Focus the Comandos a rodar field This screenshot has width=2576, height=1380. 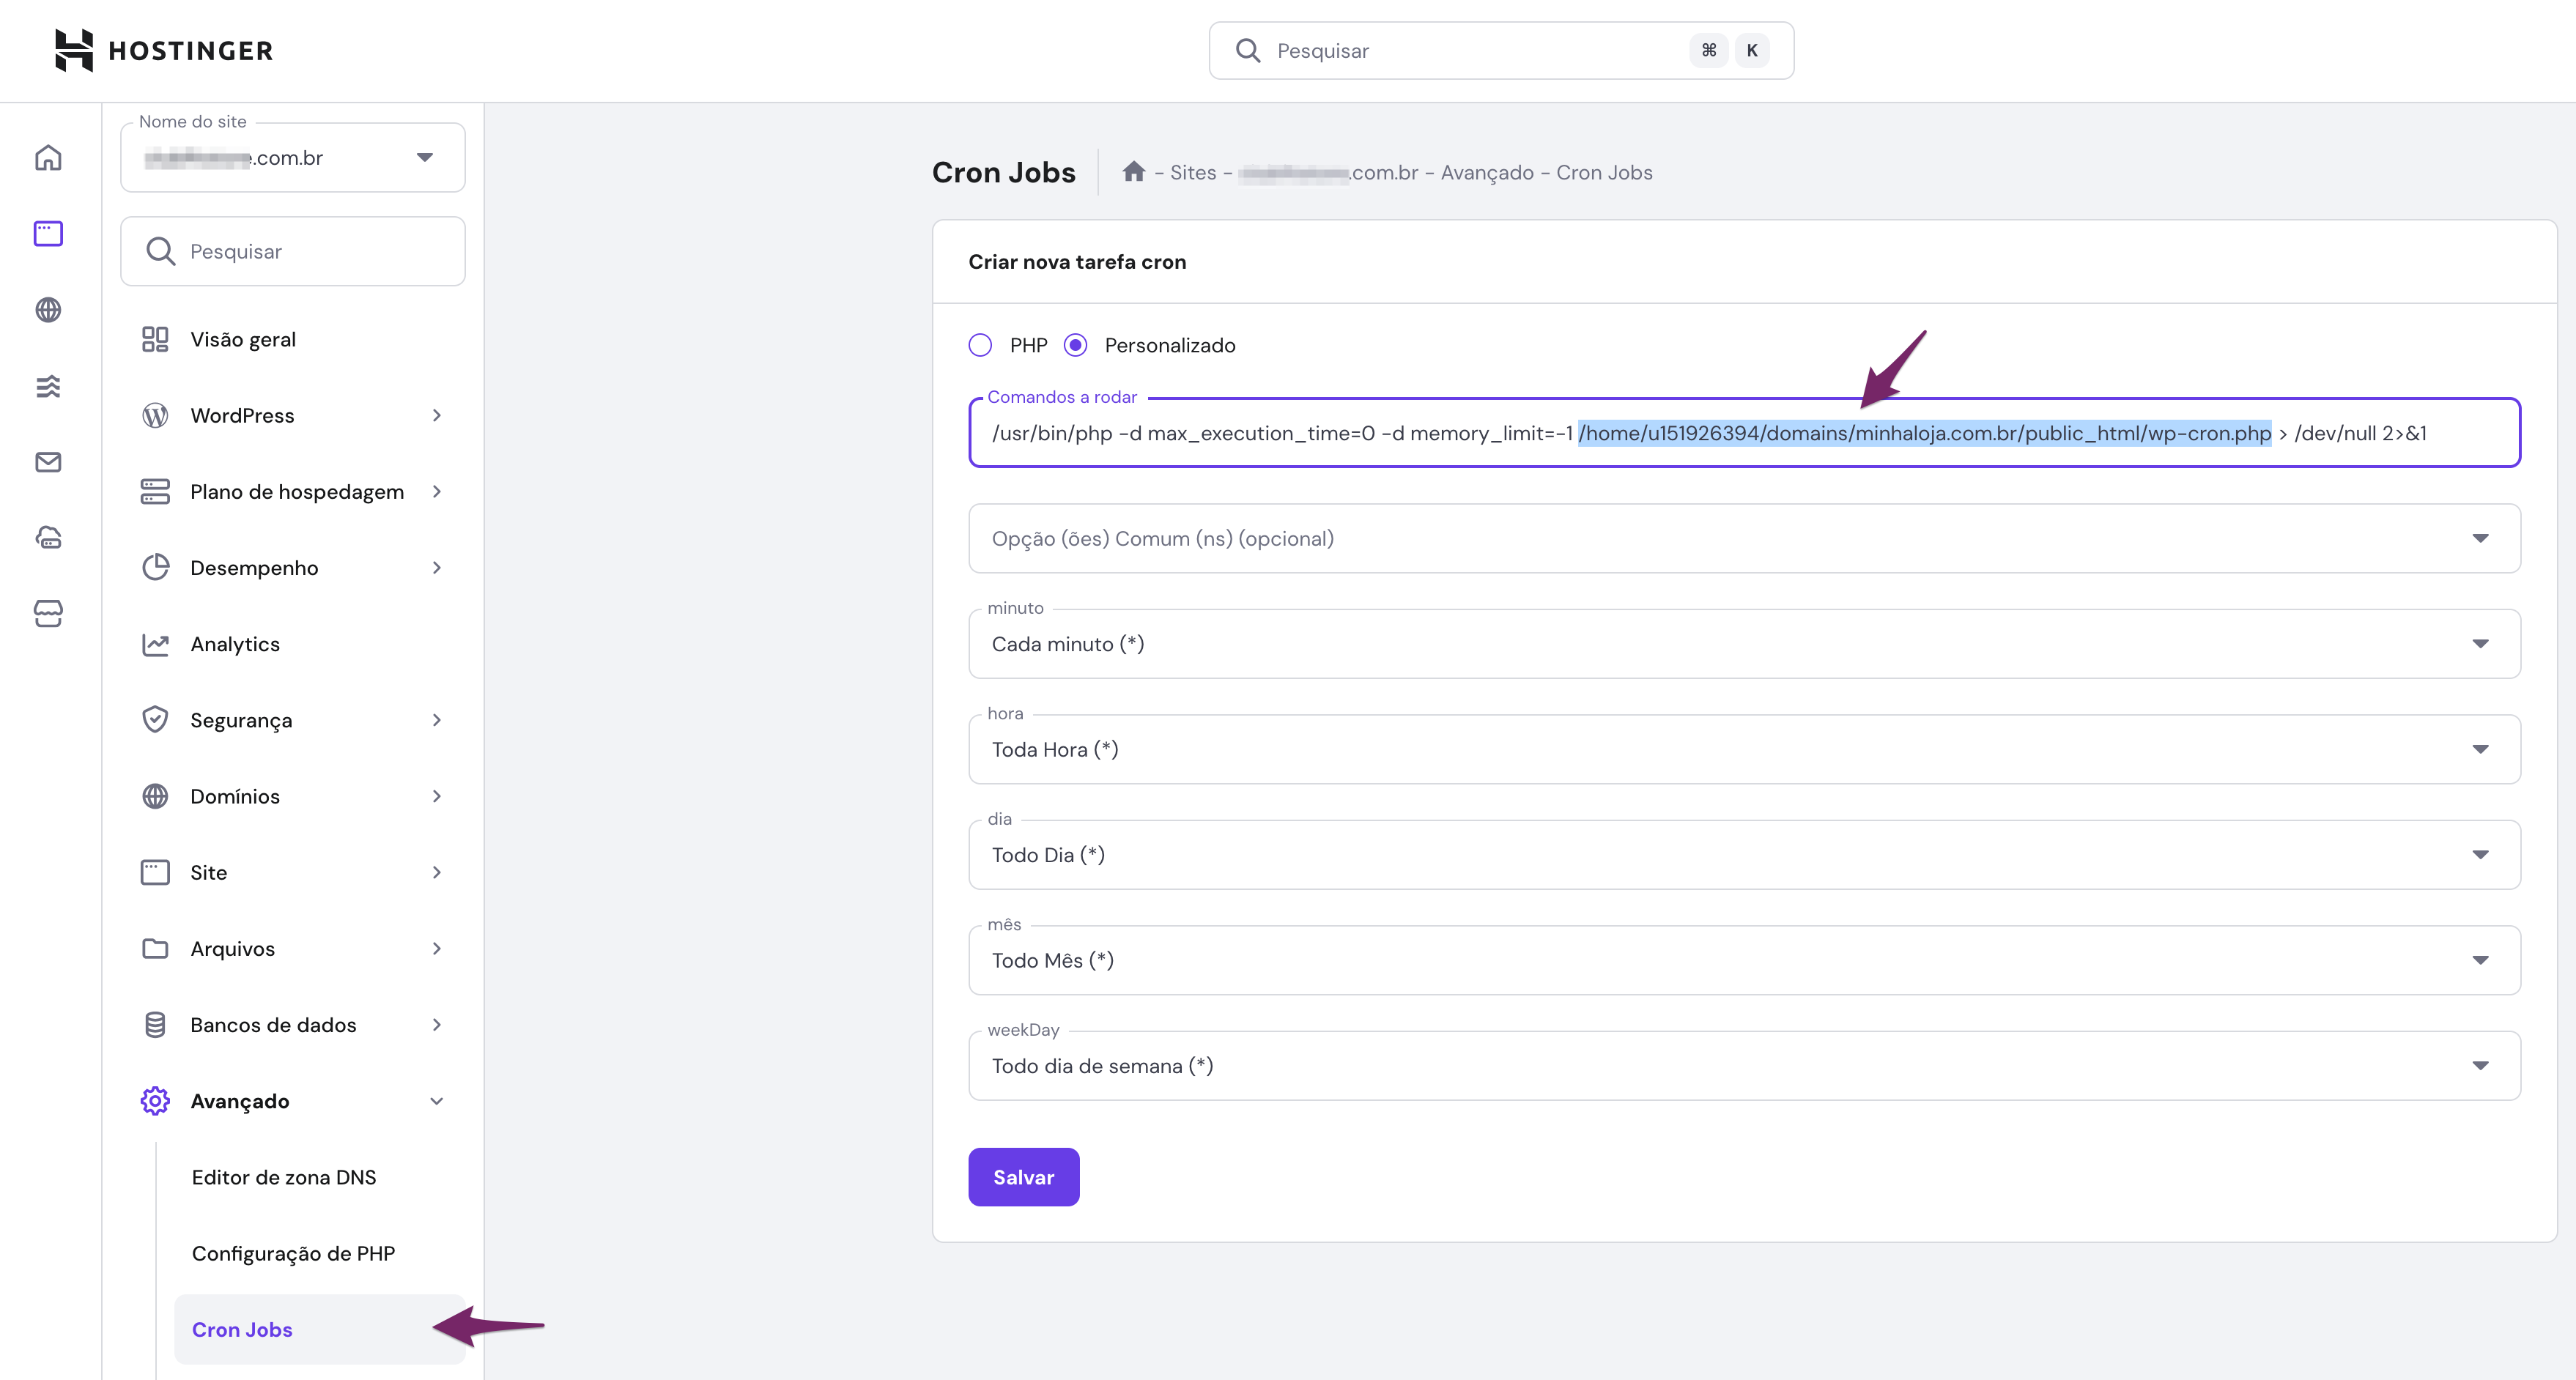pyautogui.click(x=1744, y=433)
